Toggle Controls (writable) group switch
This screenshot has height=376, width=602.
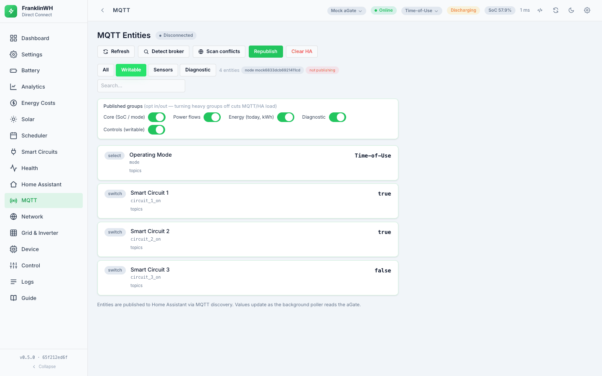coord(157,130)
